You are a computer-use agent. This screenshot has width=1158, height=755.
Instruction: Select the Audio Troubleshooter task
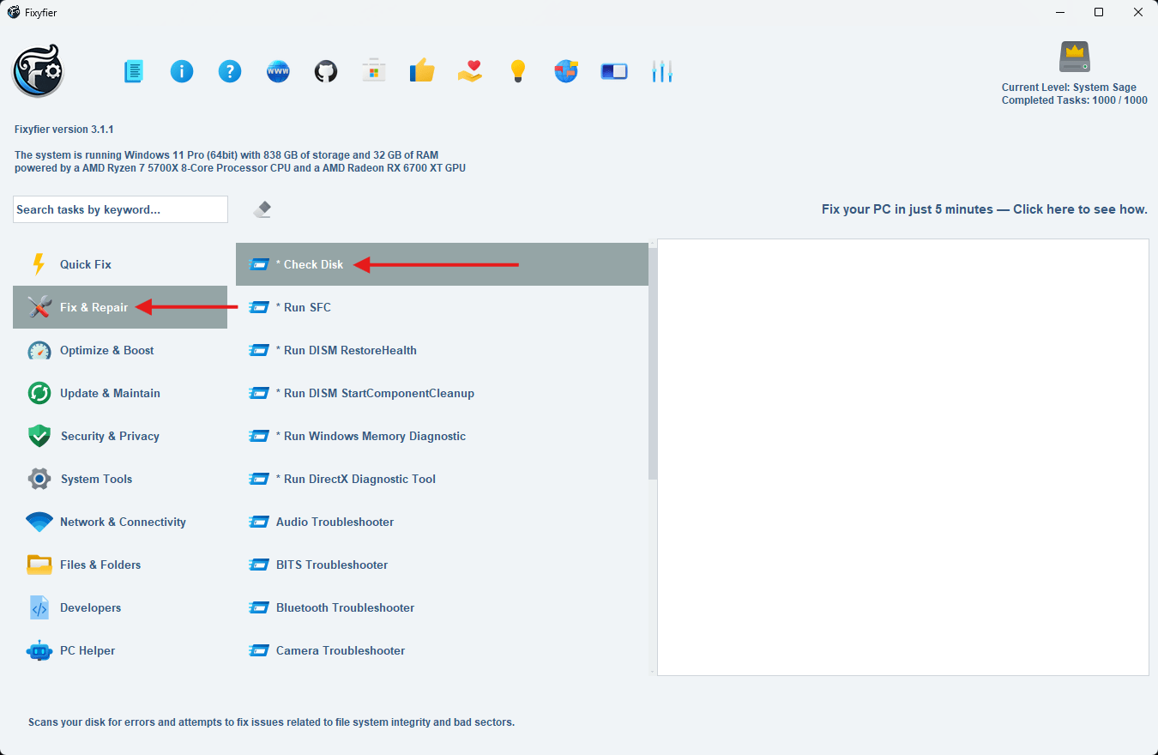(x=442, y=522)
